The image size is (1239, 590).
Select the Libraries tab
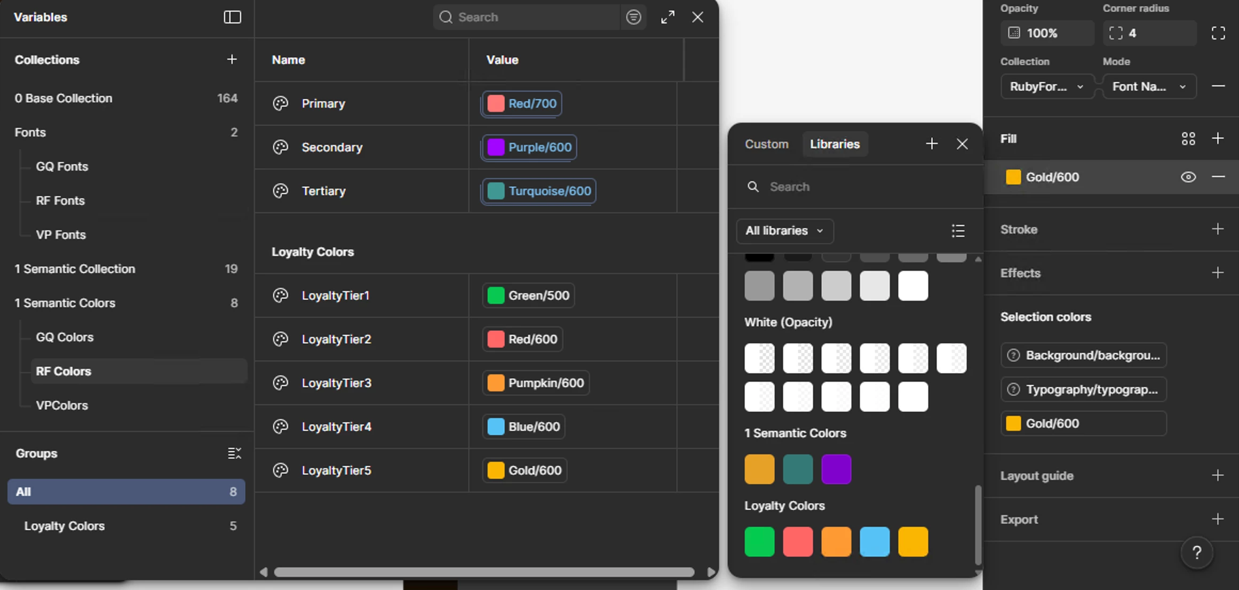[x=835, y=144]
